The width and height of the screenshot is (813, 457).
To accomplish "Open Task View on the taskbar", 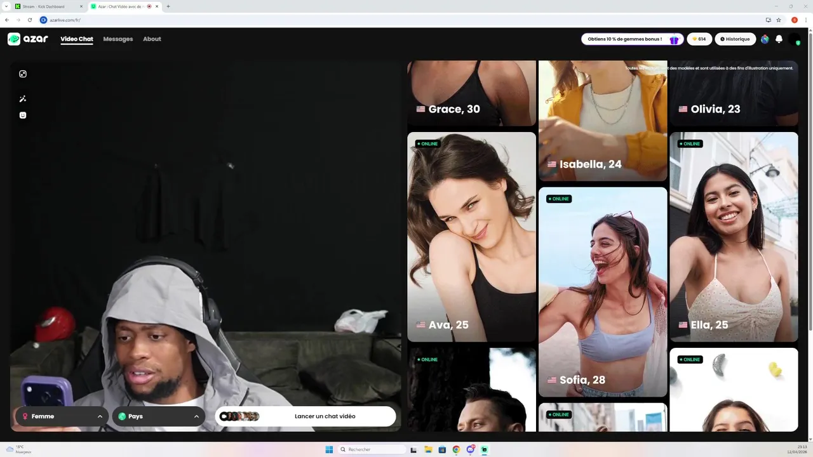I will 413,449.
